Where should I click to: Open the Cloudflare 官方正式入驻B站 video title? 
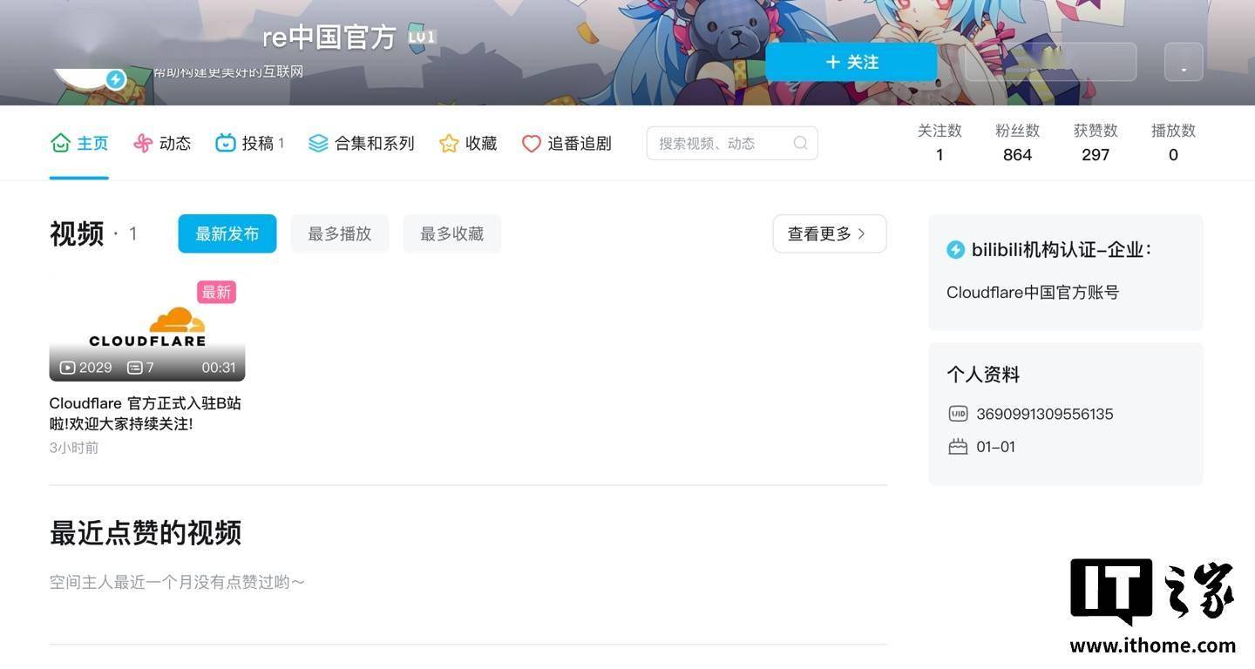(146, 414)
